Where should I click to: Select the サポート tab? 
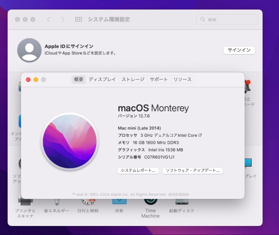coord(159,79)
